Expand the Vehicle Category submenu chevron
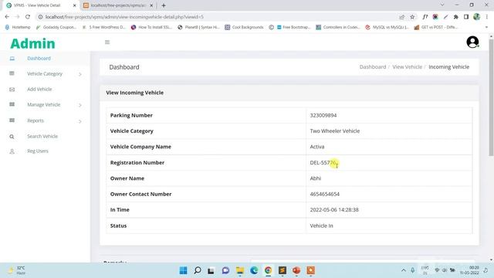The width and height of the screenshot is (494, 278). [x=80, y=74]
